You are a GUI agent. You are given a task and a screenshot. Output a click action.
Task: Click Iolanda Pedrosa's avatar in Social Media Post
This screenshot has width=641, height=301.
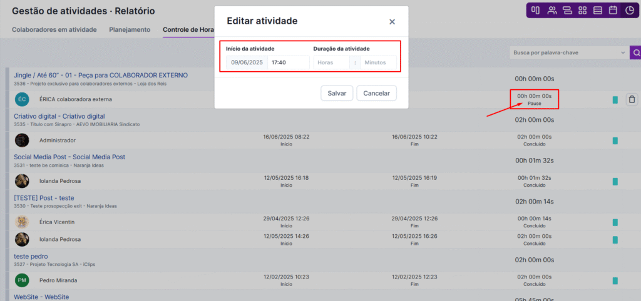coord(22,181)
